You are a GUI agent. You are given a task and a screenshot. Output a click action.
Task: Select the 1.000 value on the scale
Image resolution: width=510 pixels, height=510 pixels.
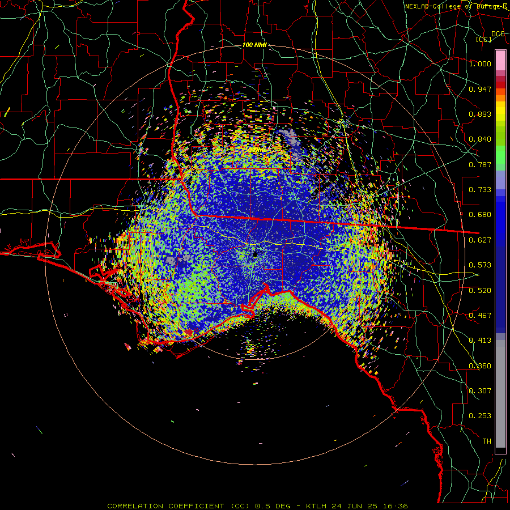pyautogui.click(x=480, y=63)
